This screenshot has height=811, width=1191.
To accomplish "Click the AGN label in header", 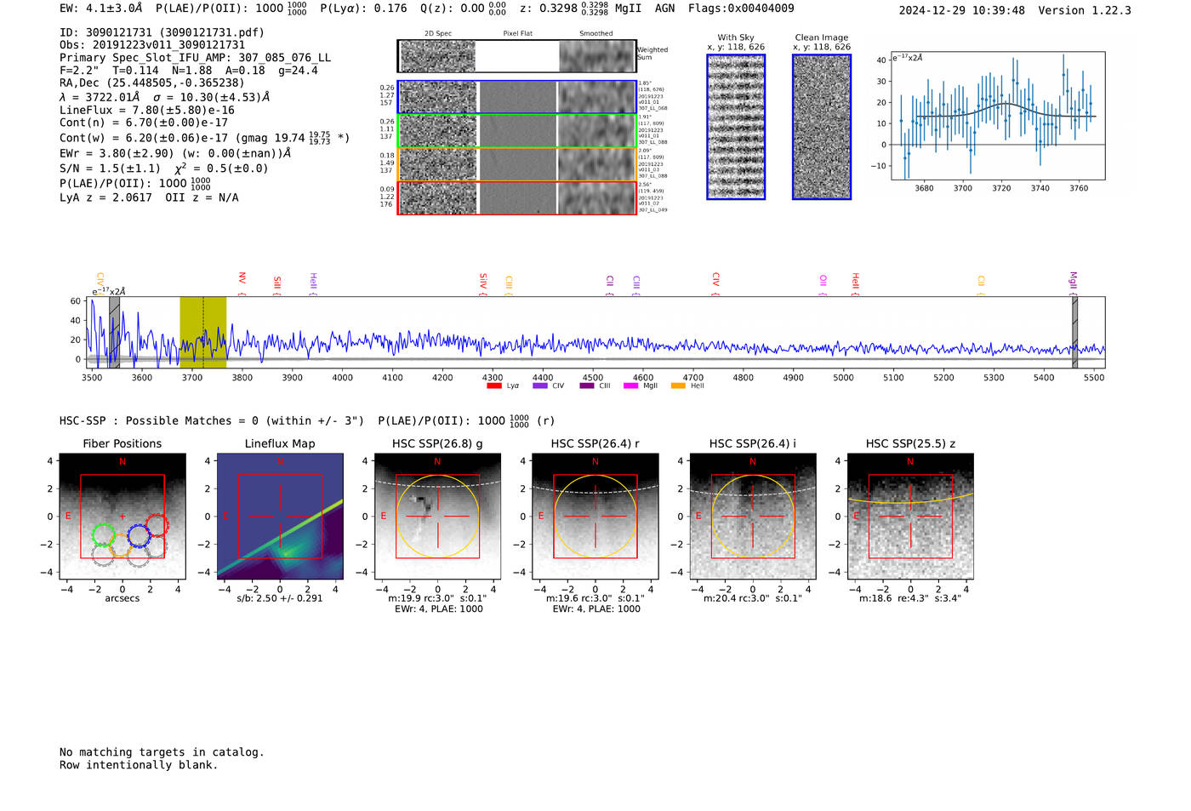I will click(664, 9).
